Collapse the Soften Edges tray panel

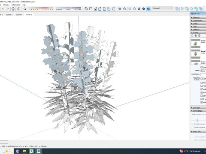[198, 111]
